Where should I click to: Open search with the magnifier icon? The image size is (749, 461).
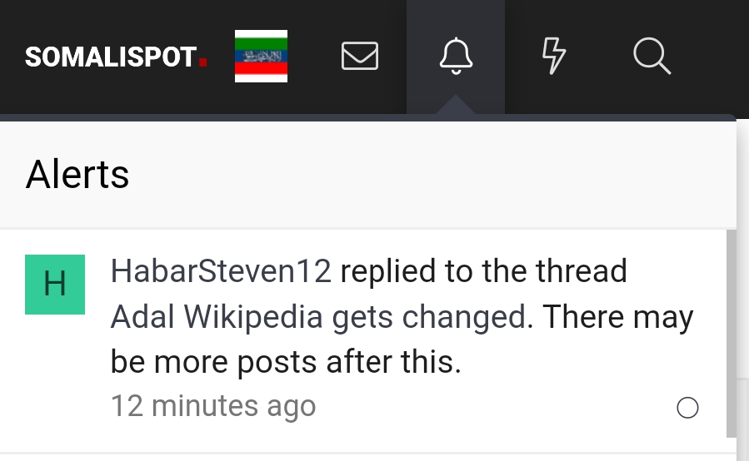652,57
